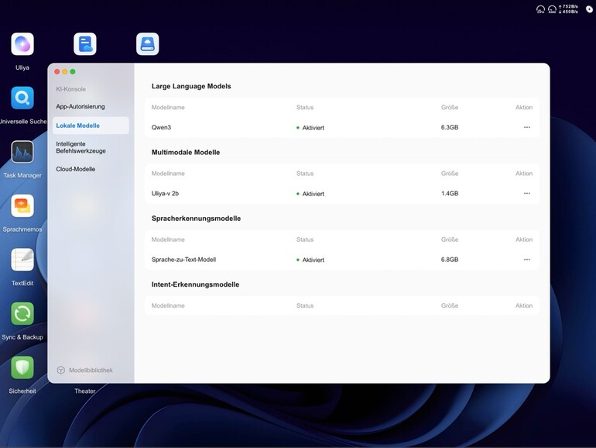Open the action menu for Qwen3
596x448 pixels.
(527, 127)
